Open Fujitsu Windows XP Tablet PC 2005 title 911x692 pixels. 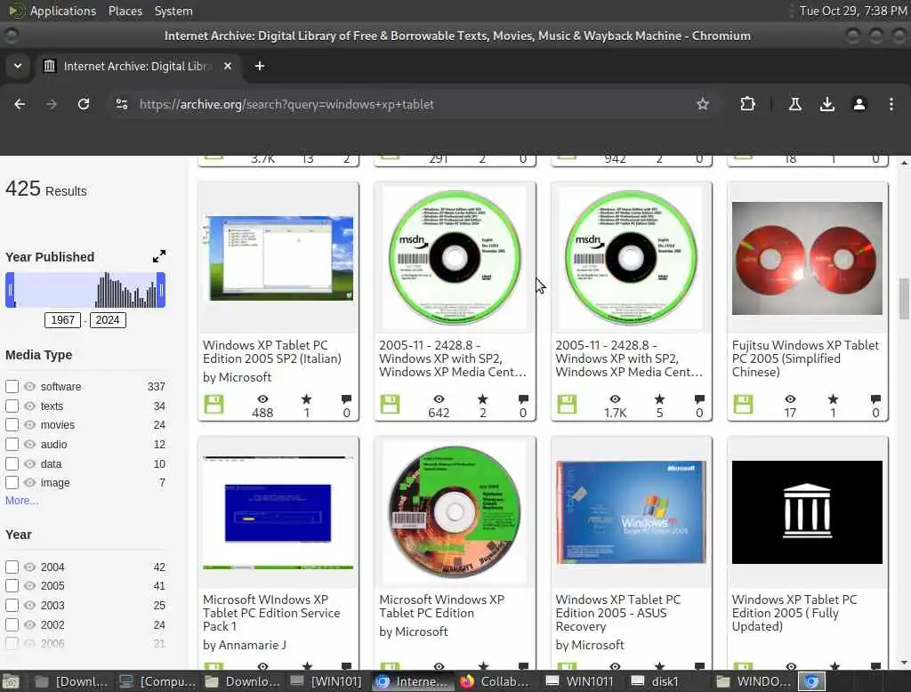[x=805, y=358]
